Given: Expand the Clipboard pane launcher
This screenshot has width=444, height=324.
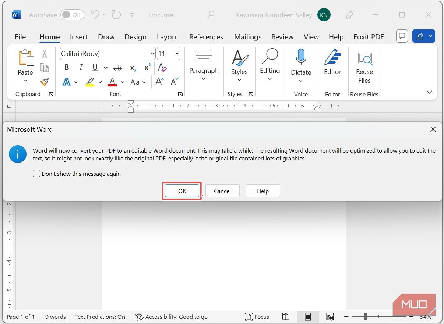Looking at the screenshot, I should (51, 94).
